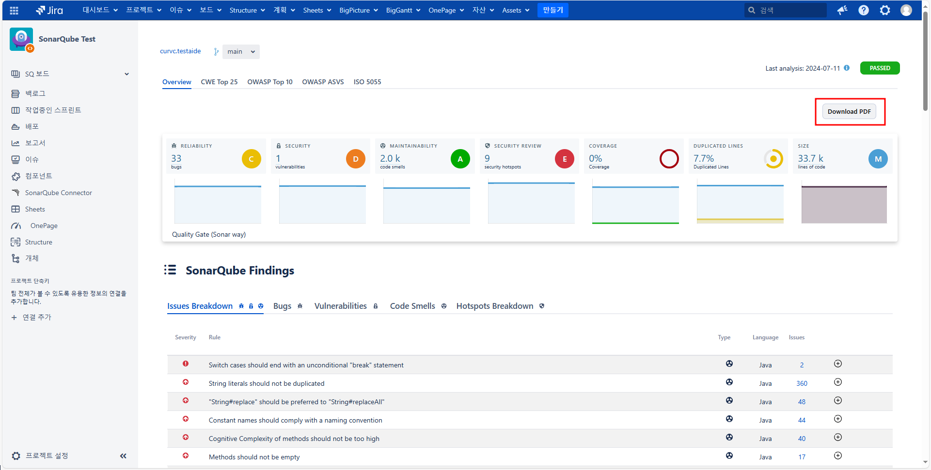The image size is (931, 470).
Task: Switch to the CWE Top 25 tab
Action: pos(219,82)
